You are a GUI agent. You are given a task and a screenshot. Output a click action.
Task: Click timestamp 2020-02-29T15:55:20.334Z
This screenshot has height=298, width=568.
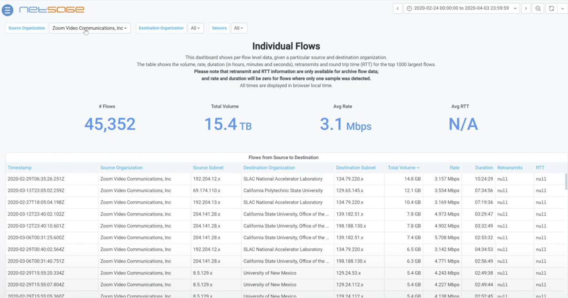point(36,273)
